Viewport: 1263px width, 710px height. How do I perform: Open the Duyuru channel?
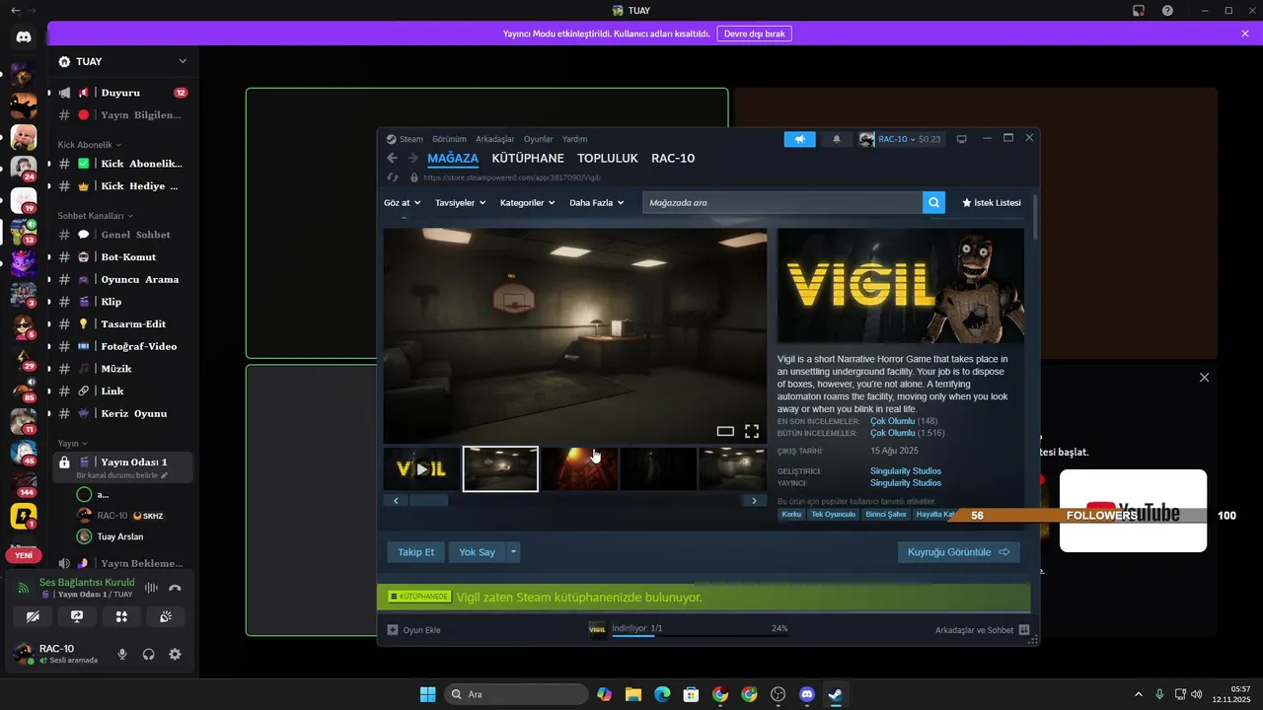pos(122,93)
